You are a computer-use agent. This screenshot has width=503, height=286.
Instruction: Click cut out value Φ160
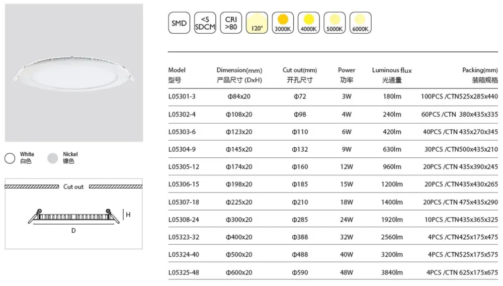[300, 167]
